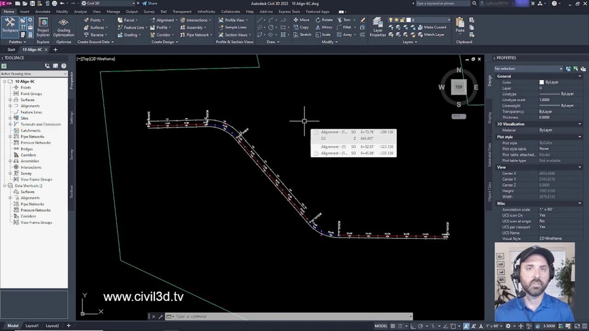
Task: Switch to the Annotate ribbon tab
Action: point(42,11)
